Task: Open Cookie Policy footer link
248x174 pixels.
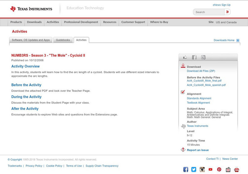Action: point(54,166)
